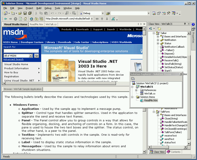
Task: Expand the References node in Solution Explorer
Action: (x=136, y=90)
